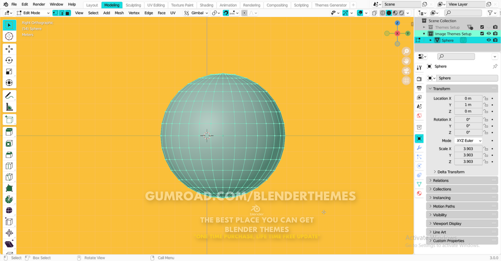Enable face select mode
501x261 pixels.
68,13
